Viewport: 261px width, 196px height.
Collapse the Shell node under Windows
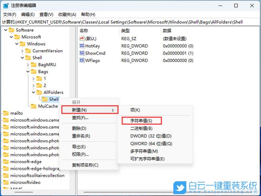22,58
